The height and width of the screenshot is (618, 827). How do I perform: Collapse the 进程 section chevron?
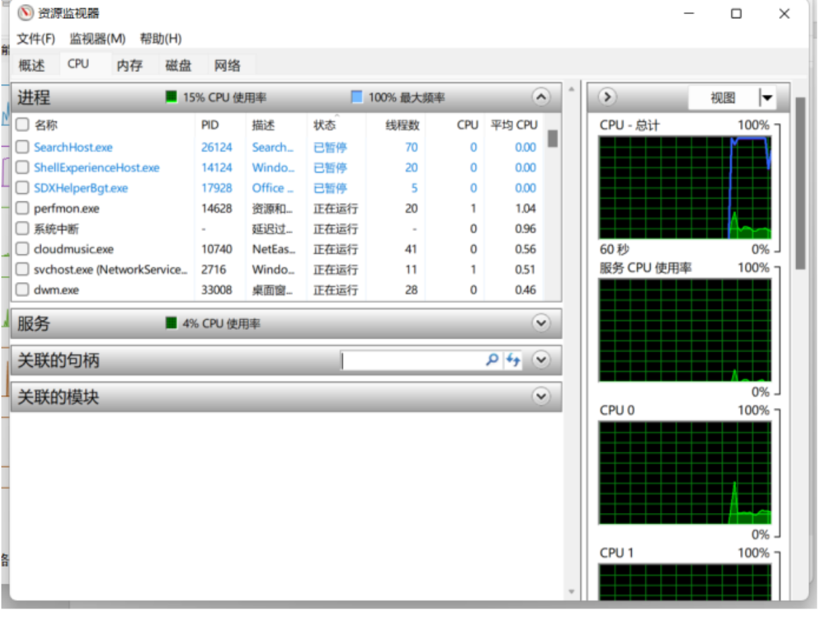click(x=541, y=97)
